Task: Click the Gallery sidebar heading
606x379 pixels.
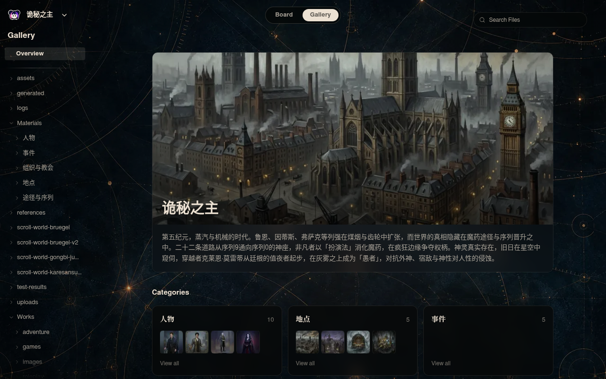Action: coord(21,35)
